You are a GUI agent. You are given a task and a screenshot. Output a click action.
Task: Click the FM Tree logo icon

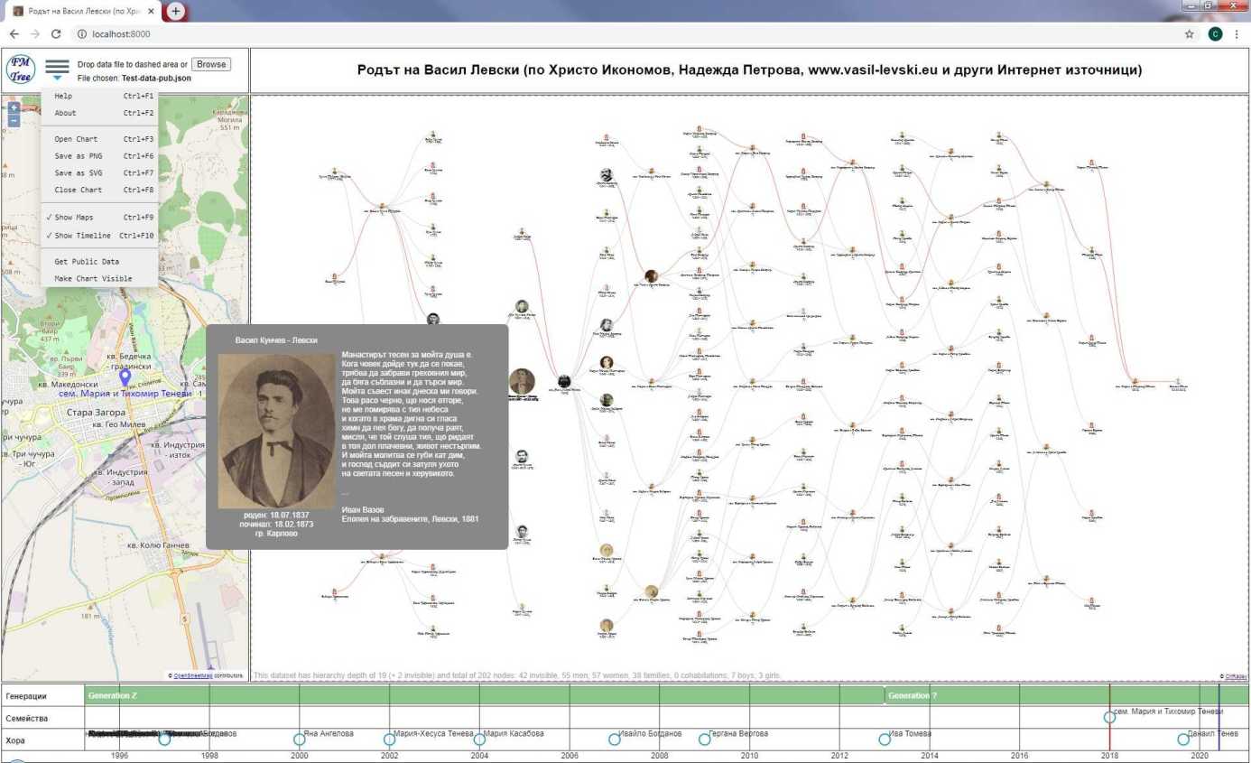(21, 70)
